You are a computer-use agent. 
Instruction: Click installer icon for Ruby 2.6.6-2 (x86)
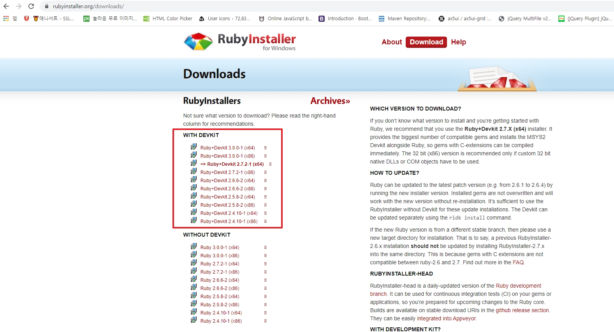coord(194,287)
